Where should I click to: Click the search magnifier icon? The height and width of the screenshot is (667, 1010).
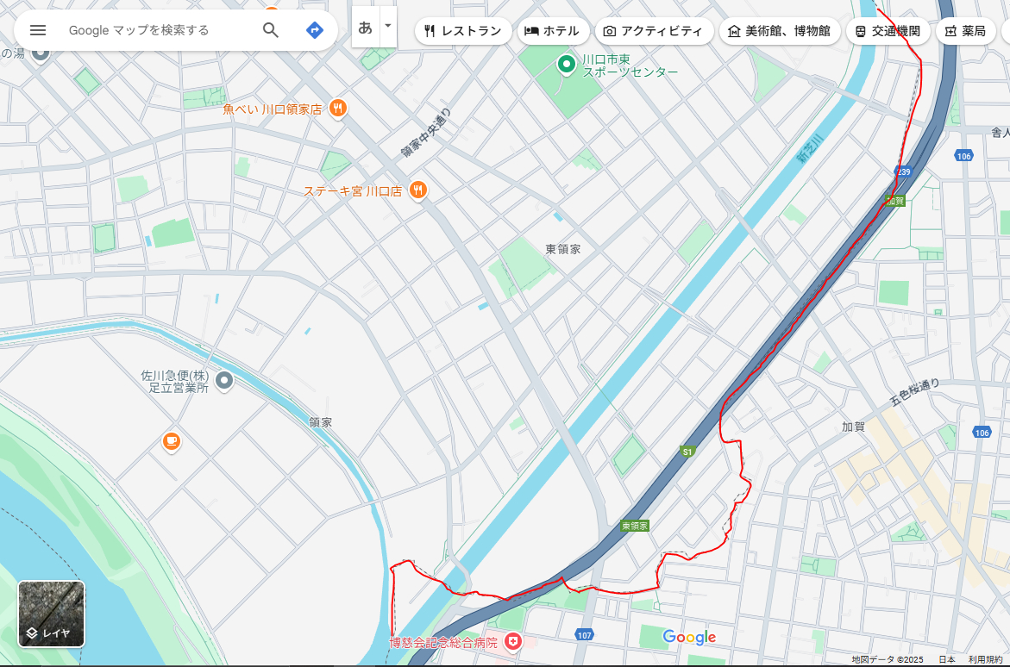(270, 29)
